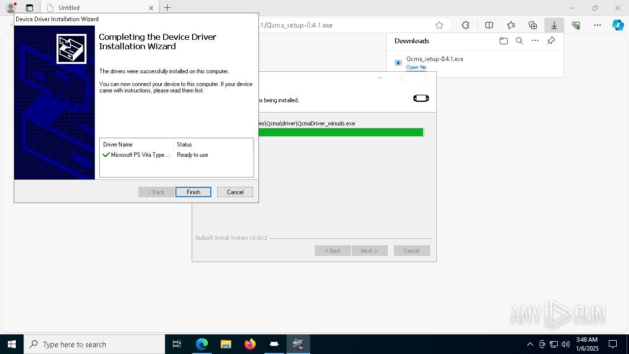Click the Edge address bar URL
This screenshot has width=629, height=354.
[296, 25]
